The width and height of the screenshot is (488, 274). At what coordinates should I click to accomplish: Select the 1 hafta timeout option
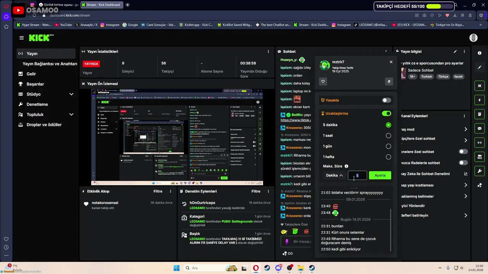click(x=388, y=157)
